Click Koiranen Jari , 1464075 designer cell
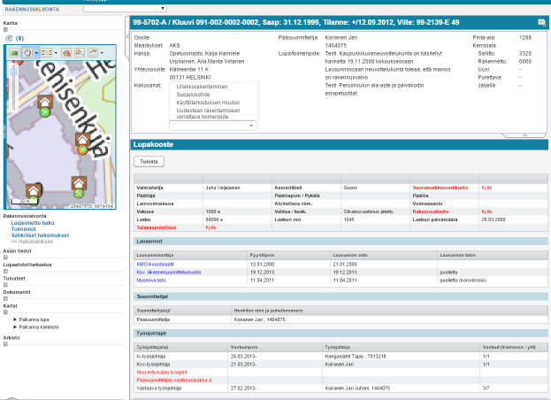551x400 pixels. (x=259, y=319)
